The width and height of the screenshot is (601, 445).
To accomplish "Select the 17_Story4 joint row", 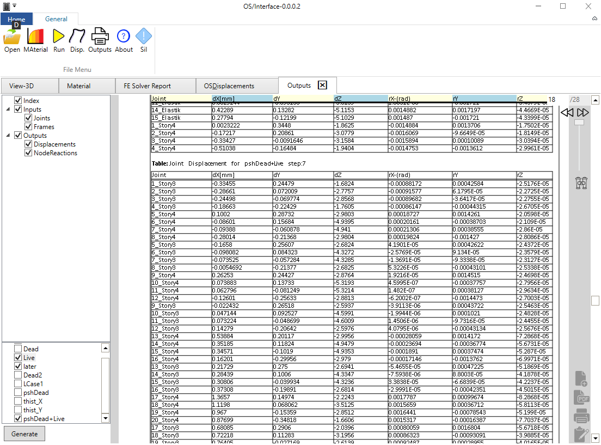I will [352, 397].
